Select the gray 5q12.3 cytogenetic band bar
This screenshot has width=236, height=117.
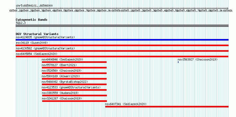[122, 26]
